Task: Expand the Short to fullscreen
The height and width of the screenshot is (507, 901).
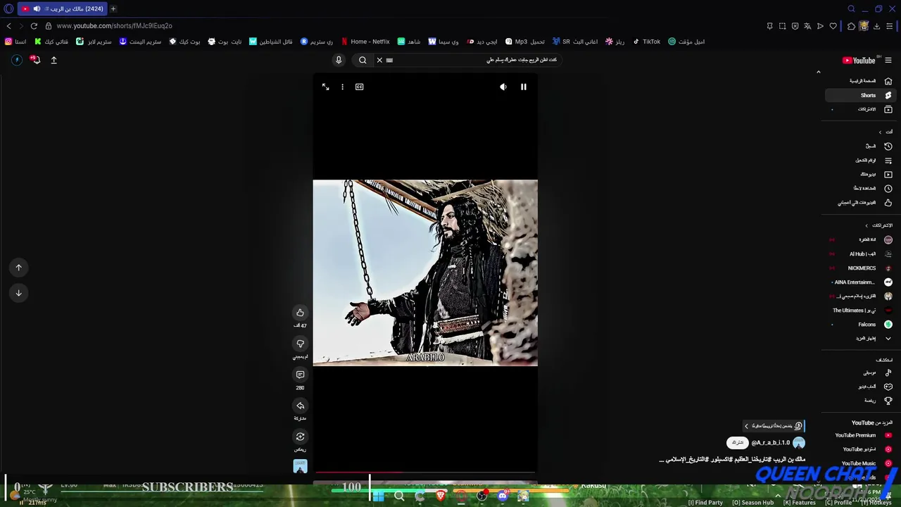Action: tap(325, 87)
